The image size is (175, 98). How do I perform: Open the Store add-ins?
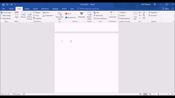(68, 14)
